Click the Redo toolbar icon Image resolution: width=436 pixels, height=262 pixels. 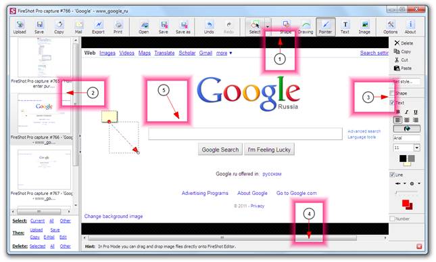[228, 27]
